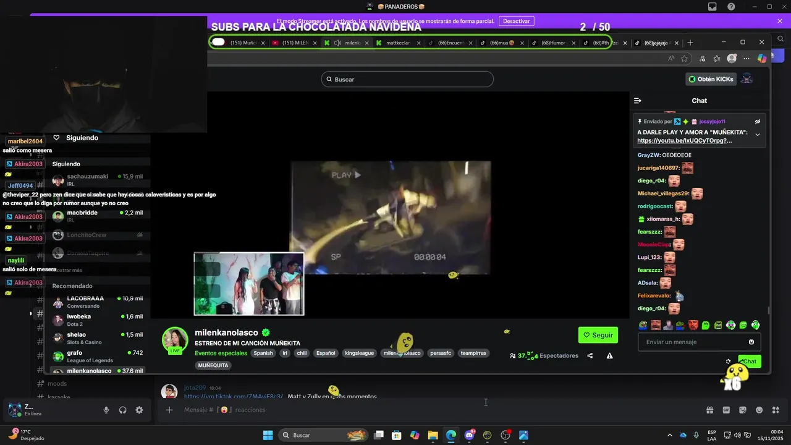This screenshot has width=791, height=445.
Task: Open sachauzumaki channel in sidebar
Action: coord(98,180)
